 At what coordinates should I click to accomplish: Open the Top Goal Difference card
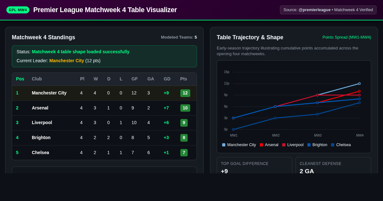point(254,165)
